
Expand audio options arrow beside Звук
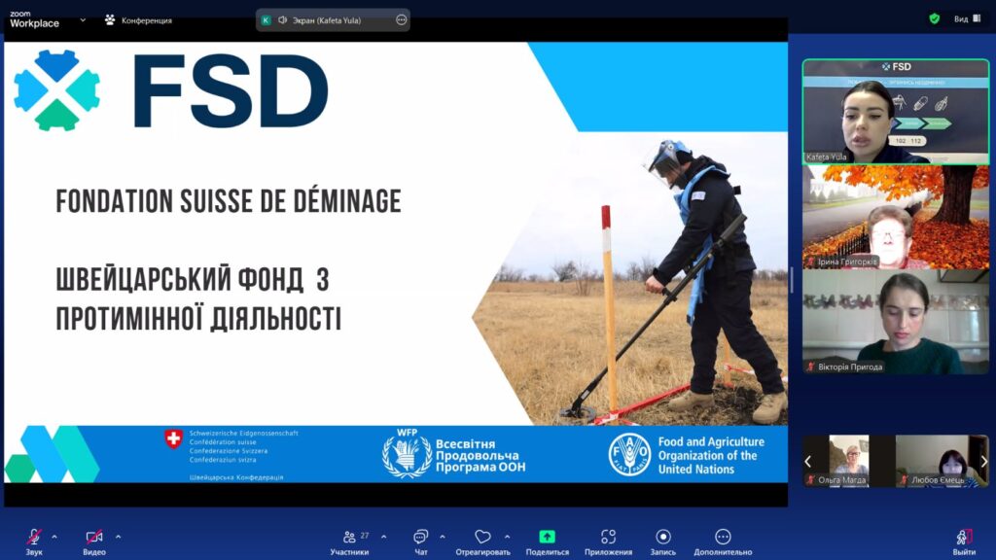pyautogui.click(x=54, y=536)
